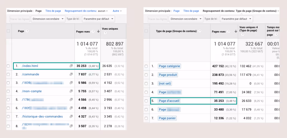Open the /commande page link
The image size is (287, 138).
coord(30,74)
